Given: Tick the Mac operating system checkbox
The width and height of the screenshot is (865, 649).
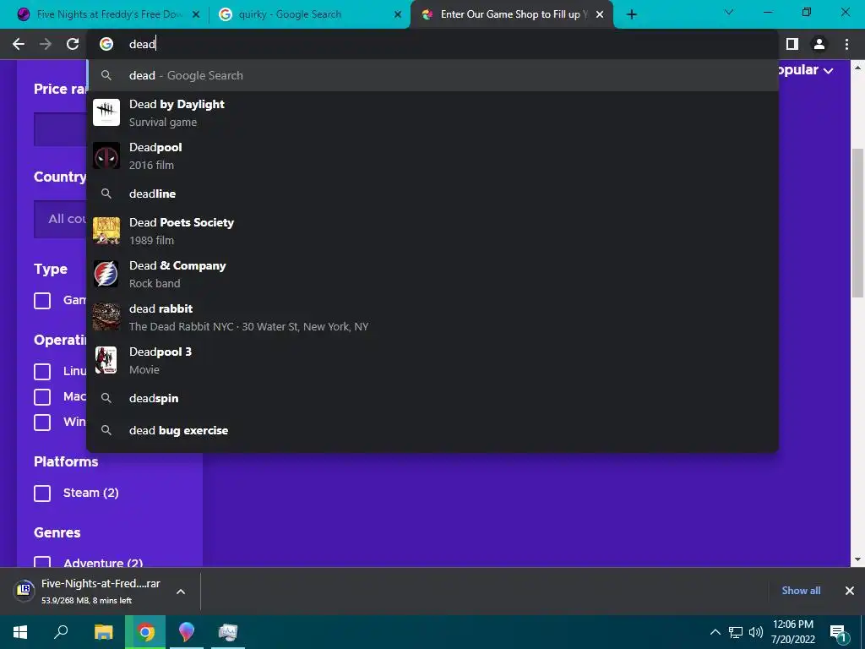Looking at the screenshot, I should point(42,397).
